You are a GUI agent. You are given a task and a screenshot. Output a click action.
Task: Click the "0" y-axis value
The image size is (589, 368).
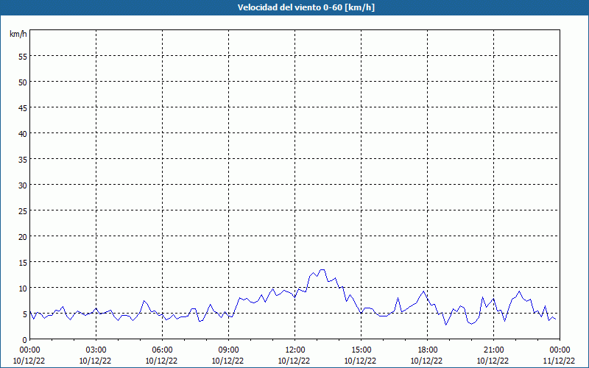pyautogui.click(x=25, y=340)
